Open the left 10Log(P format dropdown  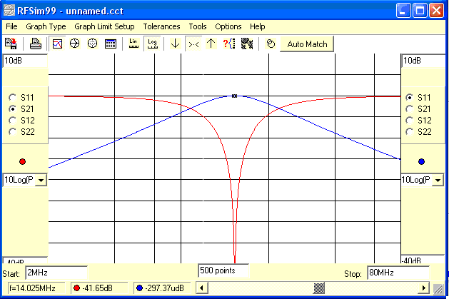[x=41, y=181]
